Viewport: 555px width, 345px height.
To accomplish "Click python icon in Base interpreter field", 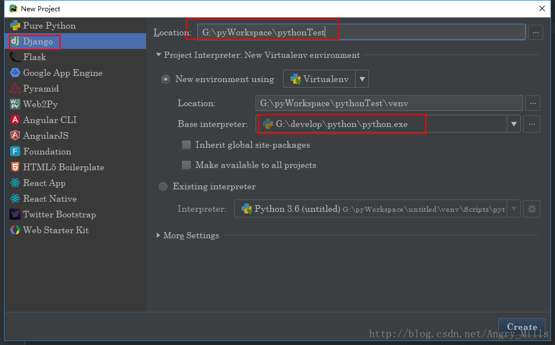I will click(x=268, y=124).
